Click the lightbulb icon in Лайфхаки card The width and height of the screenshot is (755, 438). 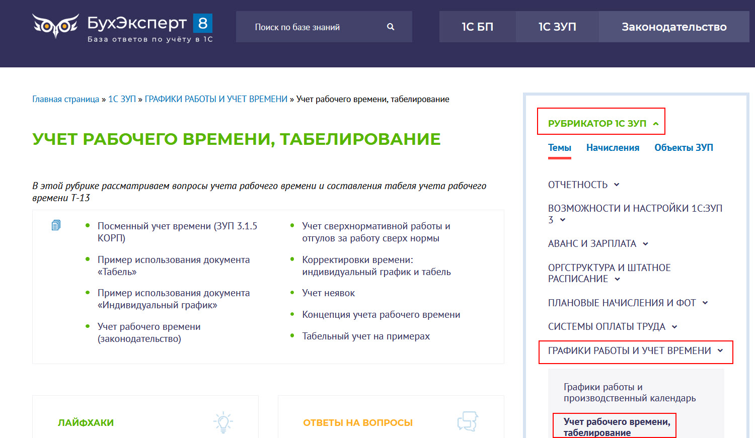click(223, 422)
